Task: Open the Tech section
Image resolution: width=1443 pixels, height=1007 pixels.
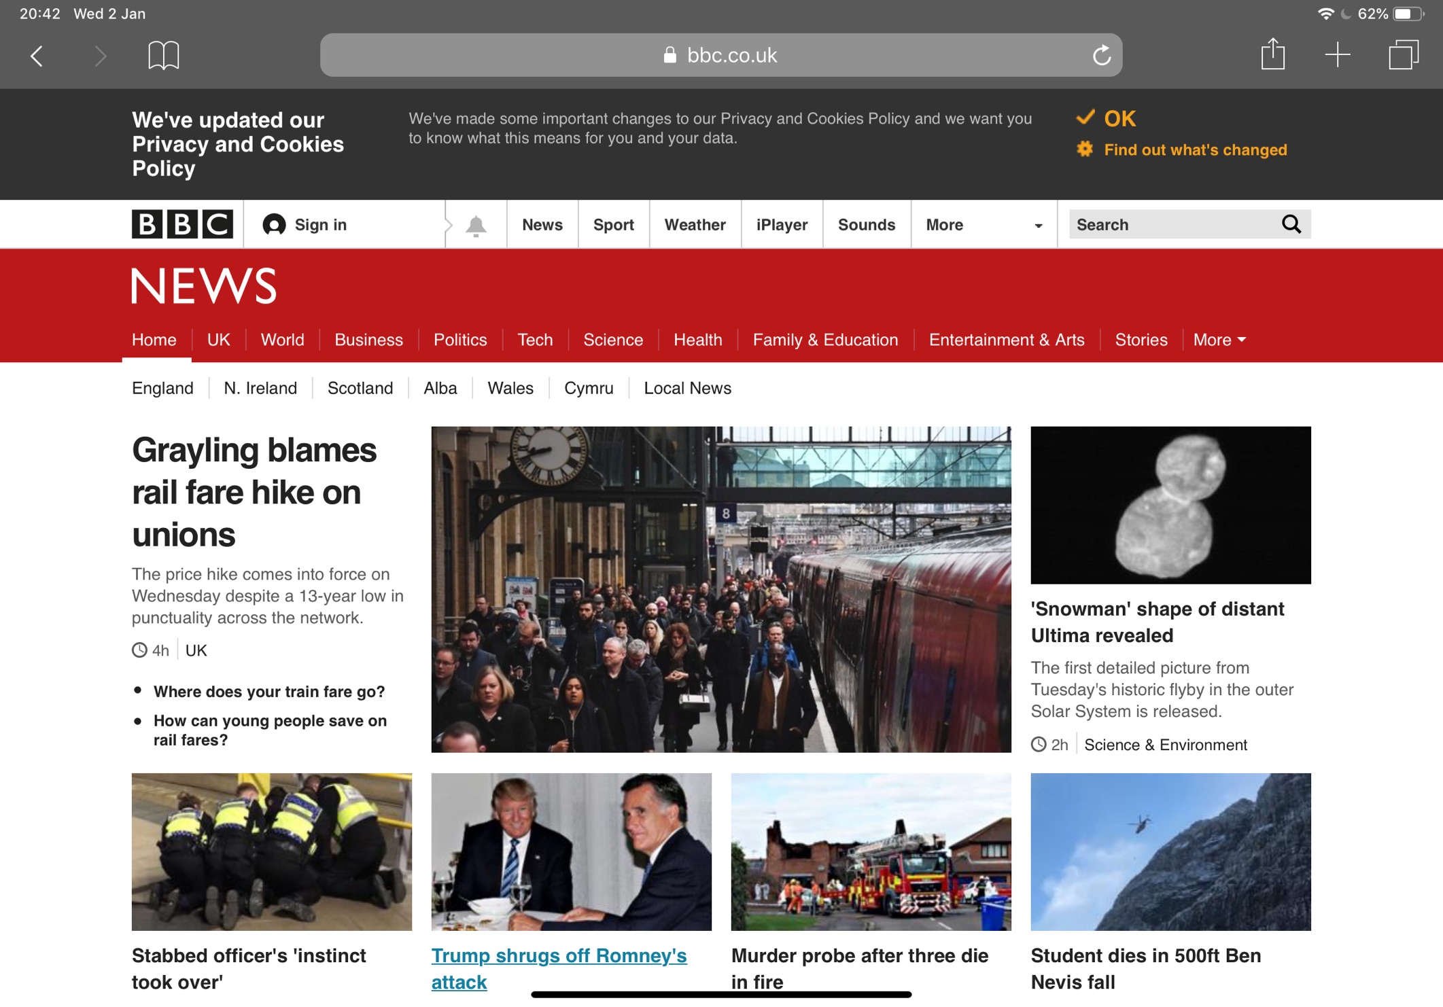Action: 535,340
